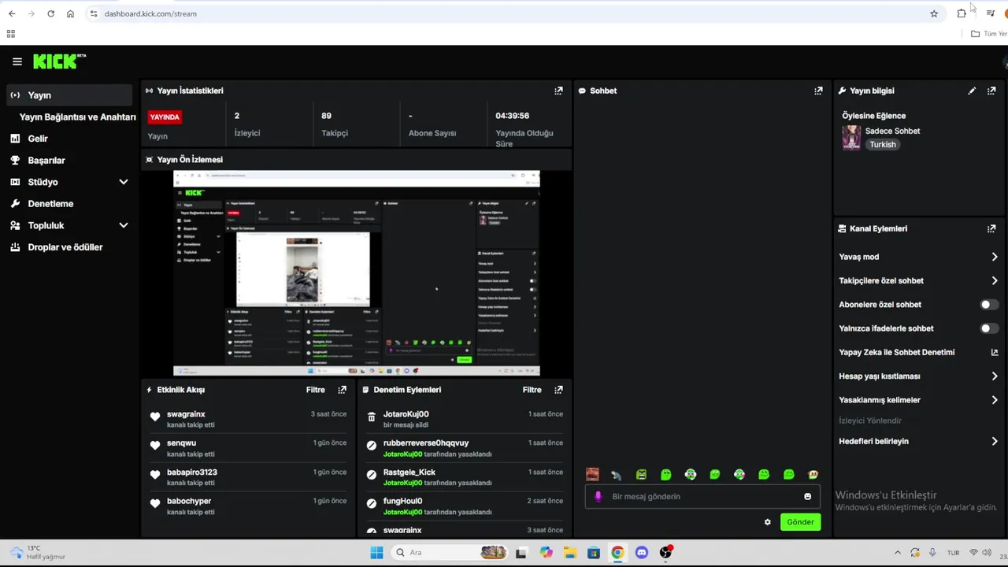The width and height of the screenshot is (1008, 567).
Task: Click the TUR language indicator
Action: pos(953,553)
